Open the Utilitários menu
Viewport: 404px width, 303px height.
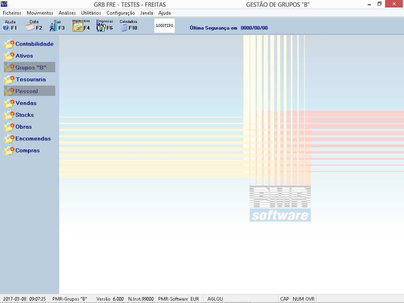pos(91,13)
